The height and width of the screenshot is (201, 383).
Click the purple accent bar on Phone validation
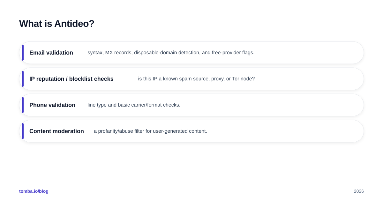point(23,105)
